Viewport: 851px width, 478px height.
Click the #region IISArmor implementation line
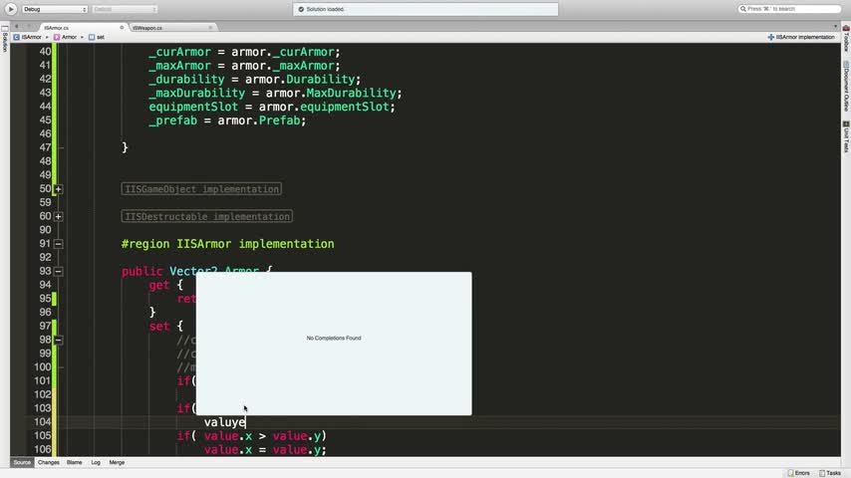point(228,244)
